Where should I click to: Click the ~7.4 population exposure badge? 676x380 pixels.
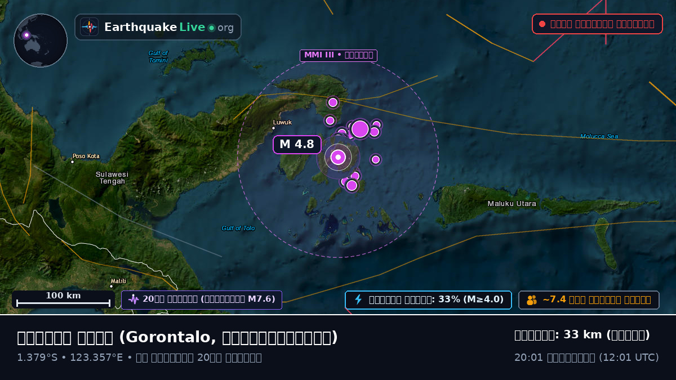click(x=589, y=299)
